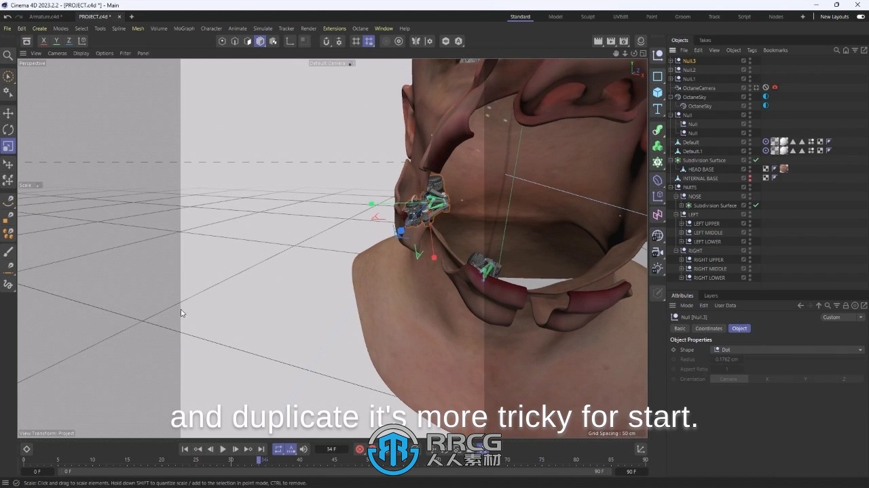
Task: Click the red Record keyframe button
Action: [360, 449]
